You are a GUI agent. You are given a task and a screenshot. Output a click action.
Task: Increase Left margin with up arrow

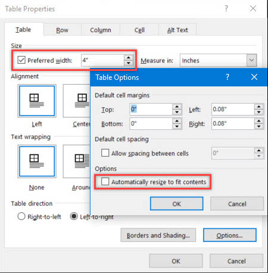tap(259, 107)
